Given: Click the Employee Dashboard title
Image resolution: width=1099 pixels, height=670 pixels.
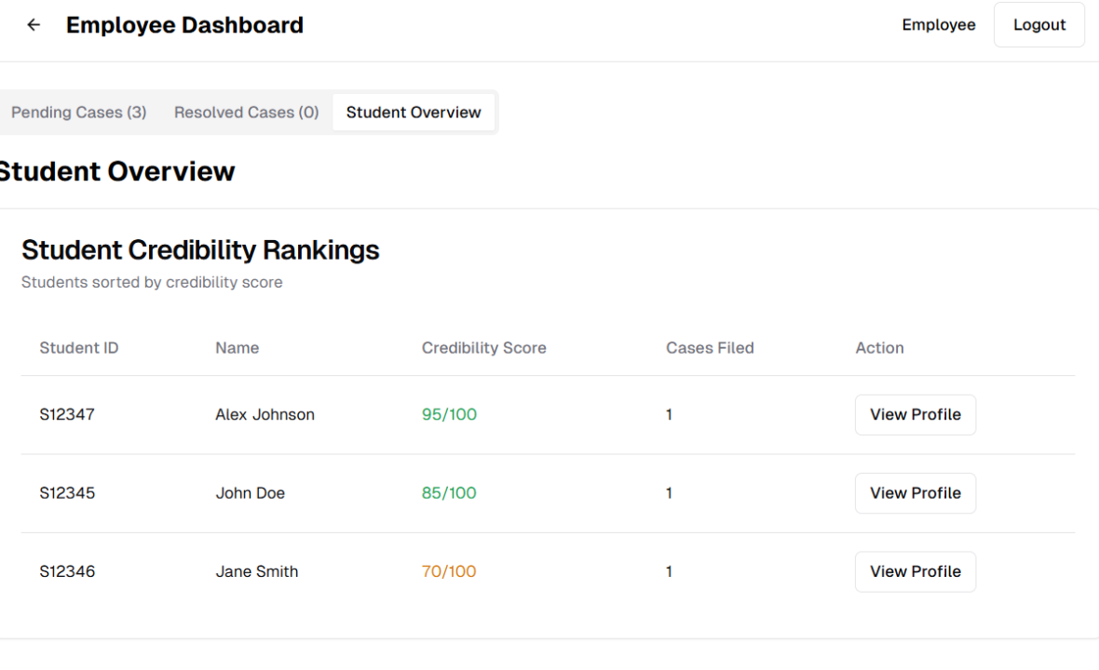Looking at the screenshot, I should 184,25.
